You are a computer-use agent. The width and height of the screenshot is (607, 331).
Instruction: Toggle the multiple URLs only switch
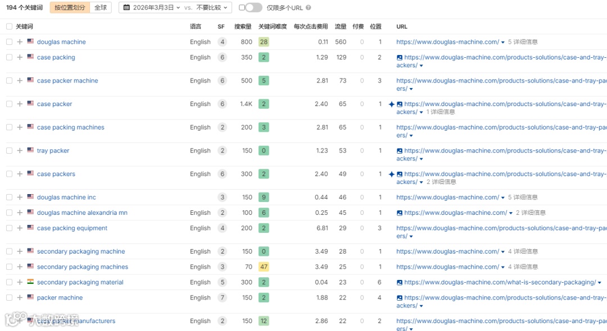[x=253, y=7]
